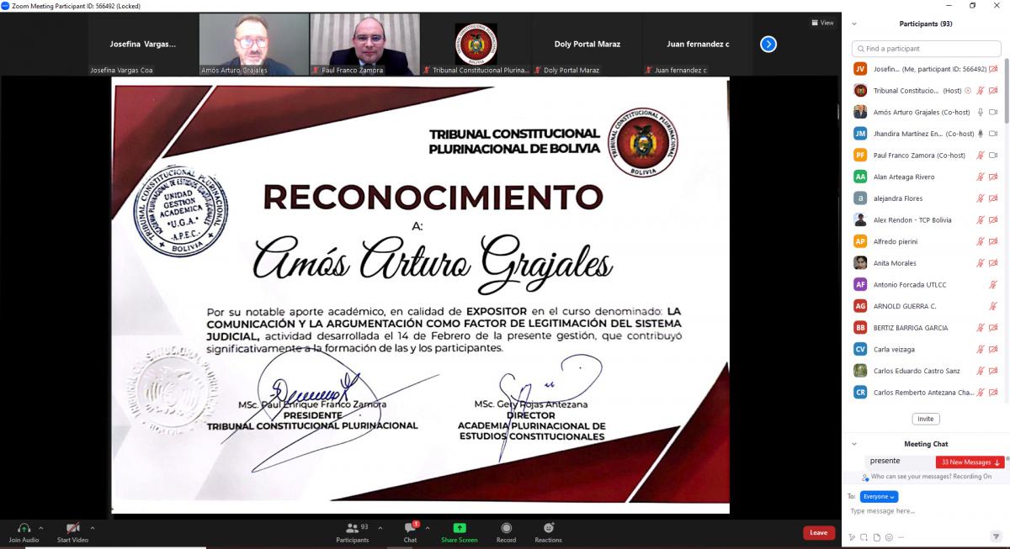Screen dimensions: 1010x549
Task: Open the Everyone recipient dropdown
Action: click(879, 497)
